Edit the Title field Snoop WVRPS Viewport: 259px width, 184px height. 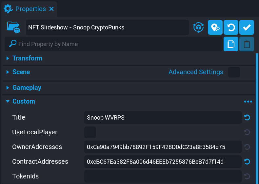(163, 117)
